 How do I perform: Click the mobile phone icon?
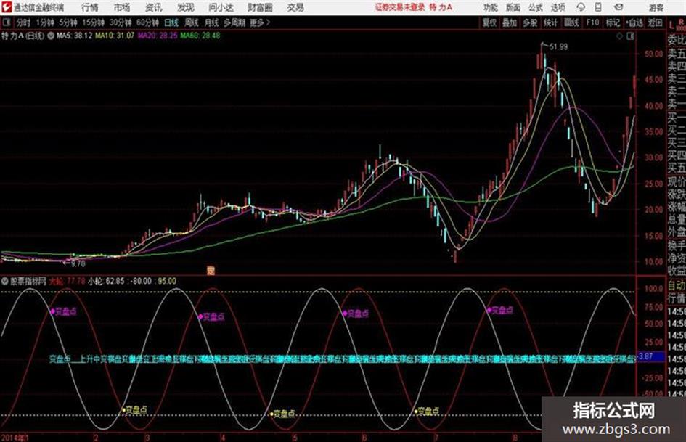pos(598,7)
